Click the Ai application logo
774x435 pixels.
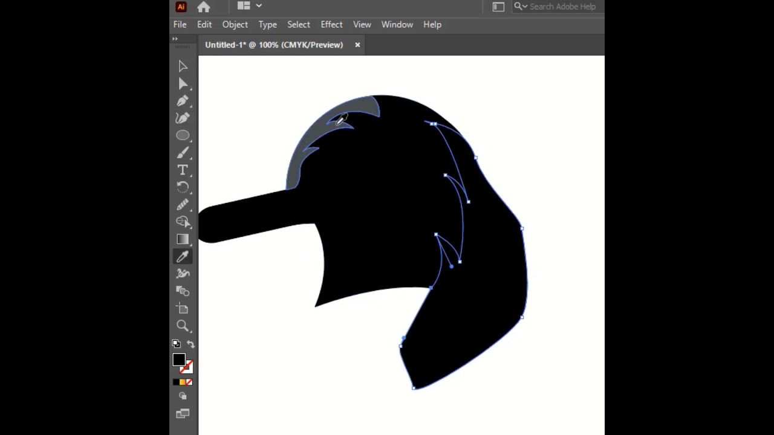point(181,7)
